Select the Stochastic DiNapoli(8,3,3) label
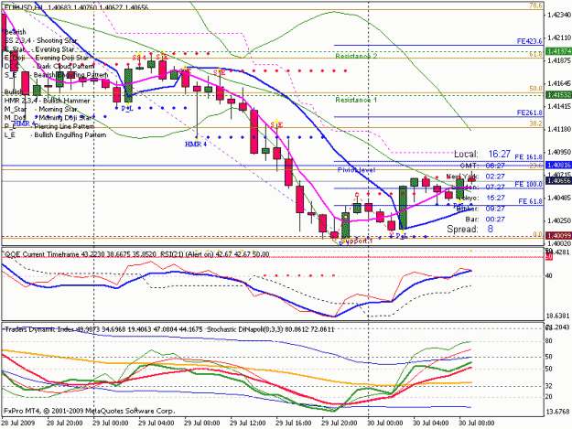This screenshot has height=429, width=572. (243, 329)
